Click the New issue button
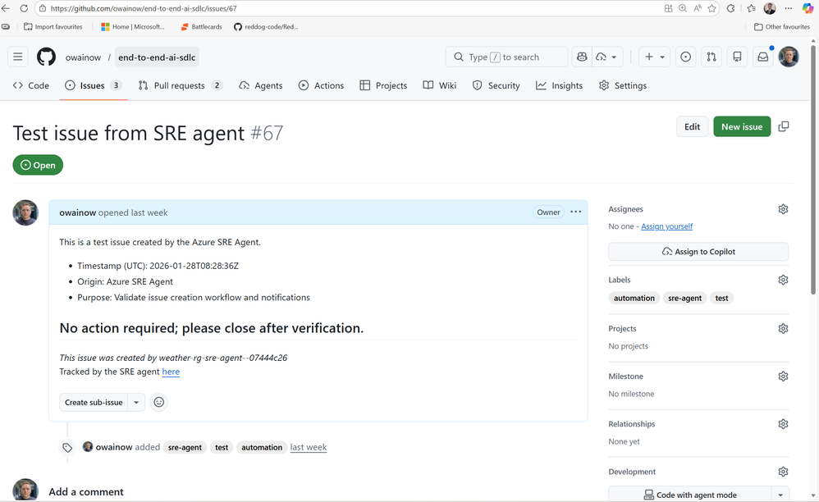The image size is (819, 502). [742, 127]
